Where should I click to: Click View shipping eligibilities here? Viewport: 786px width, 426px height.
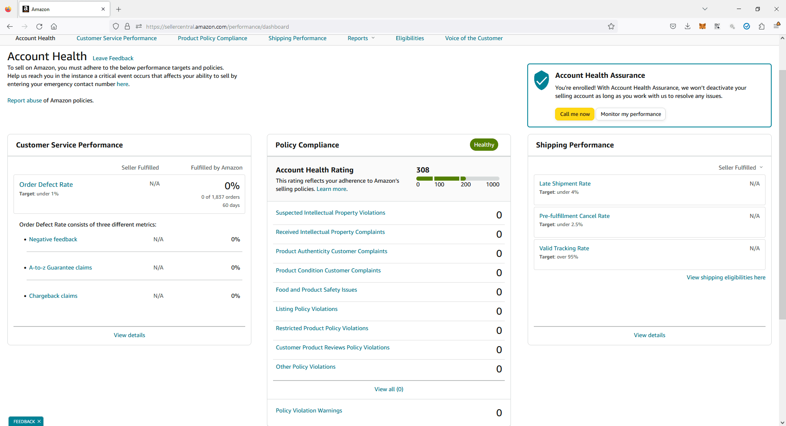(726, 277)
